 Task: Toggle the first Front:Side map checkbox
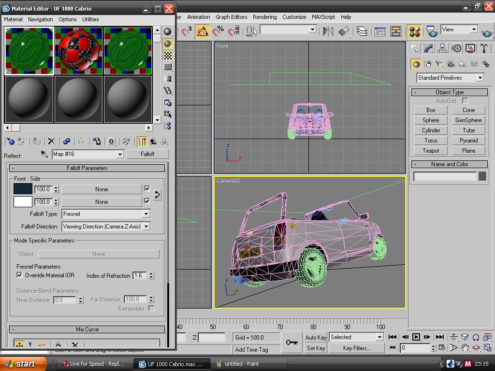coord(147,189)
